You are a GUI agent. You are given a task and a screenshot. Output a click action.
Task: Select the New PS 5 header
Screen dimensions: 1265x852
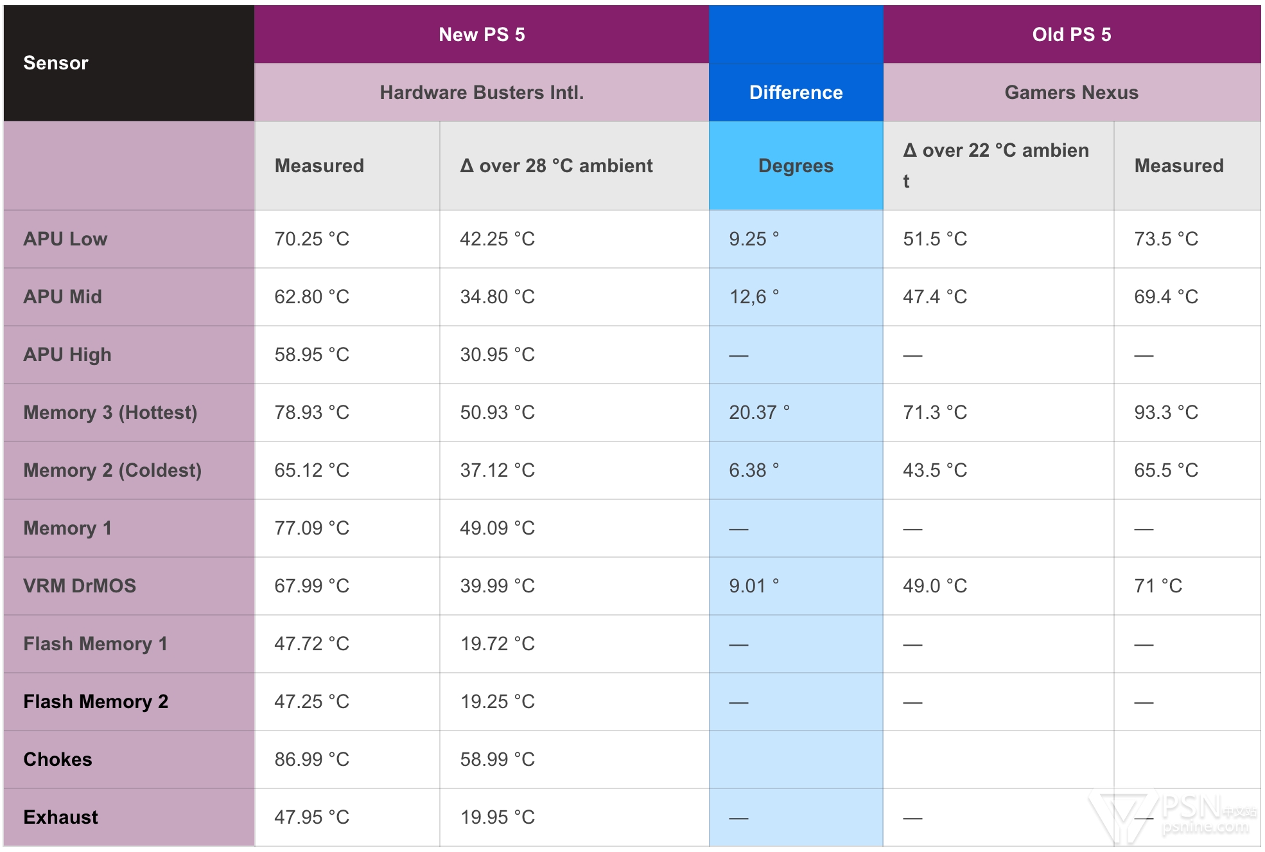tap(482, 34)
